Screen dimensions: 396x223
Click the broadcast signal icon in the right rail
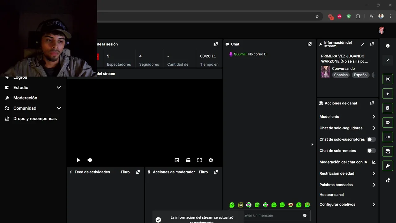point(388,137)
